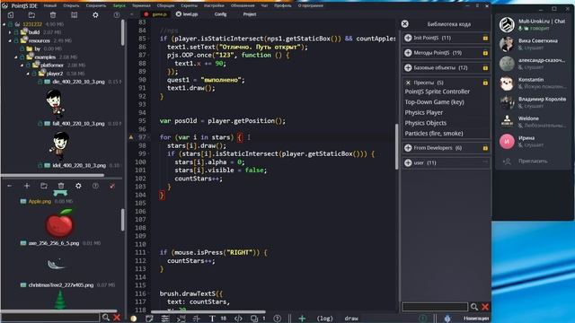Expand the build folder tree arrow
This screenshot has height=323, width=575.
(10, 32)
